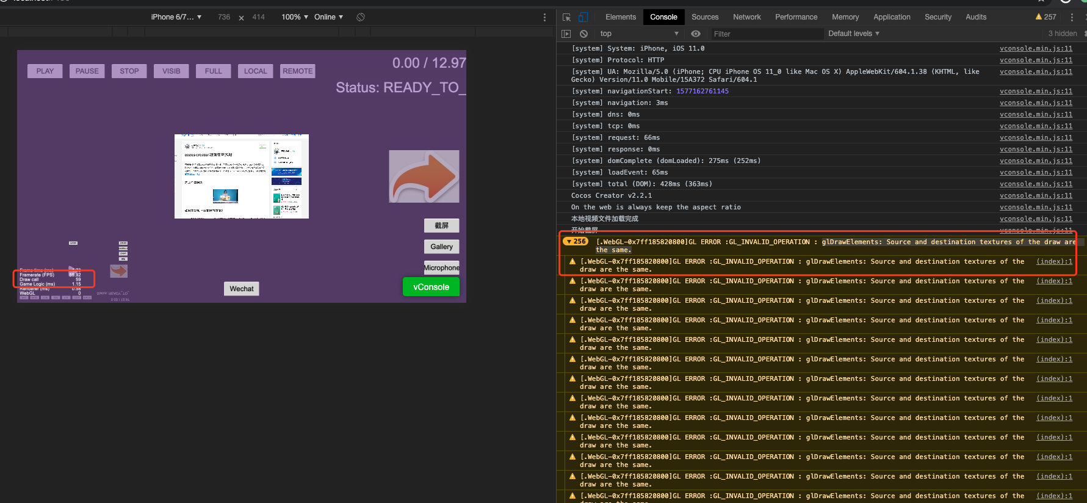Screen dimensions: 1087x503
Task: Go to the Network tab
Action: click(x=747, y=17)
